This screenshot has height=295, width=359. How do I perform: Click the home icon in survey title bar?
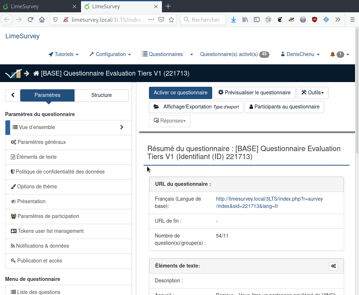[x=36, y=73]
